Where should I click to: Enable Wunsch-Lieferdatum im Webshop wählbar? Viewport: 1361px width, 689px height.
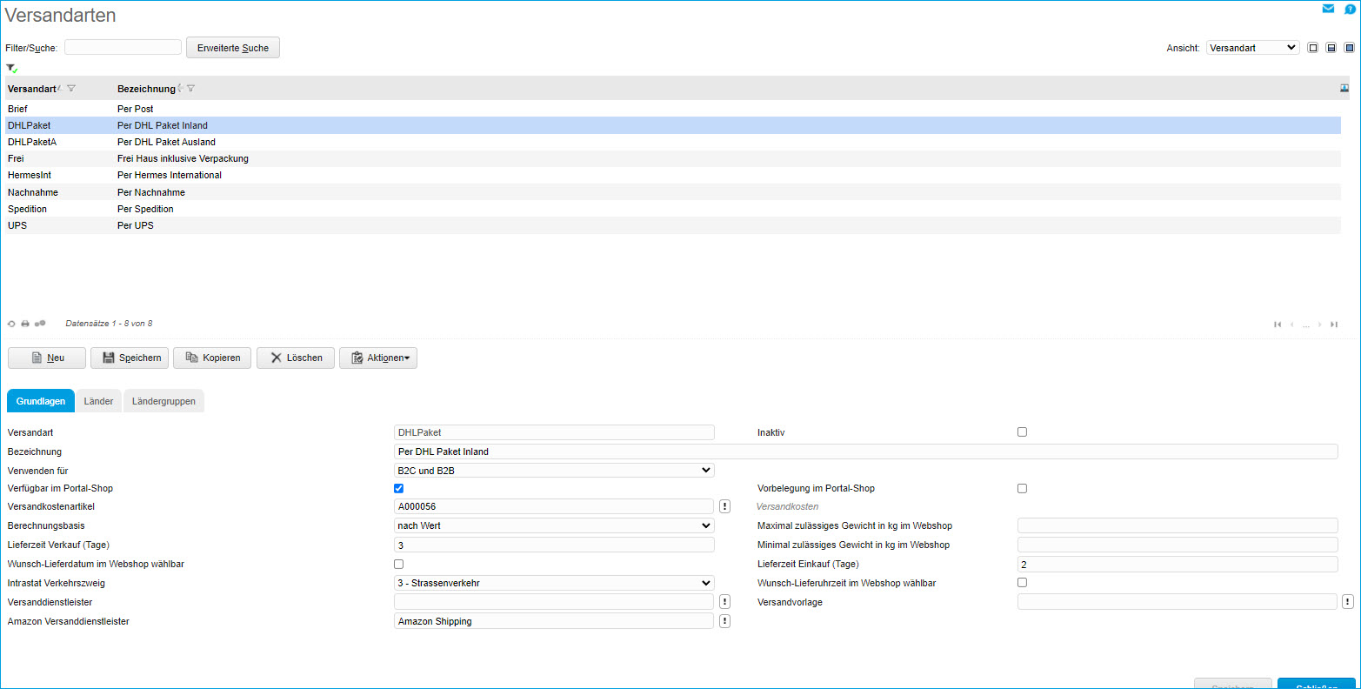398,564
